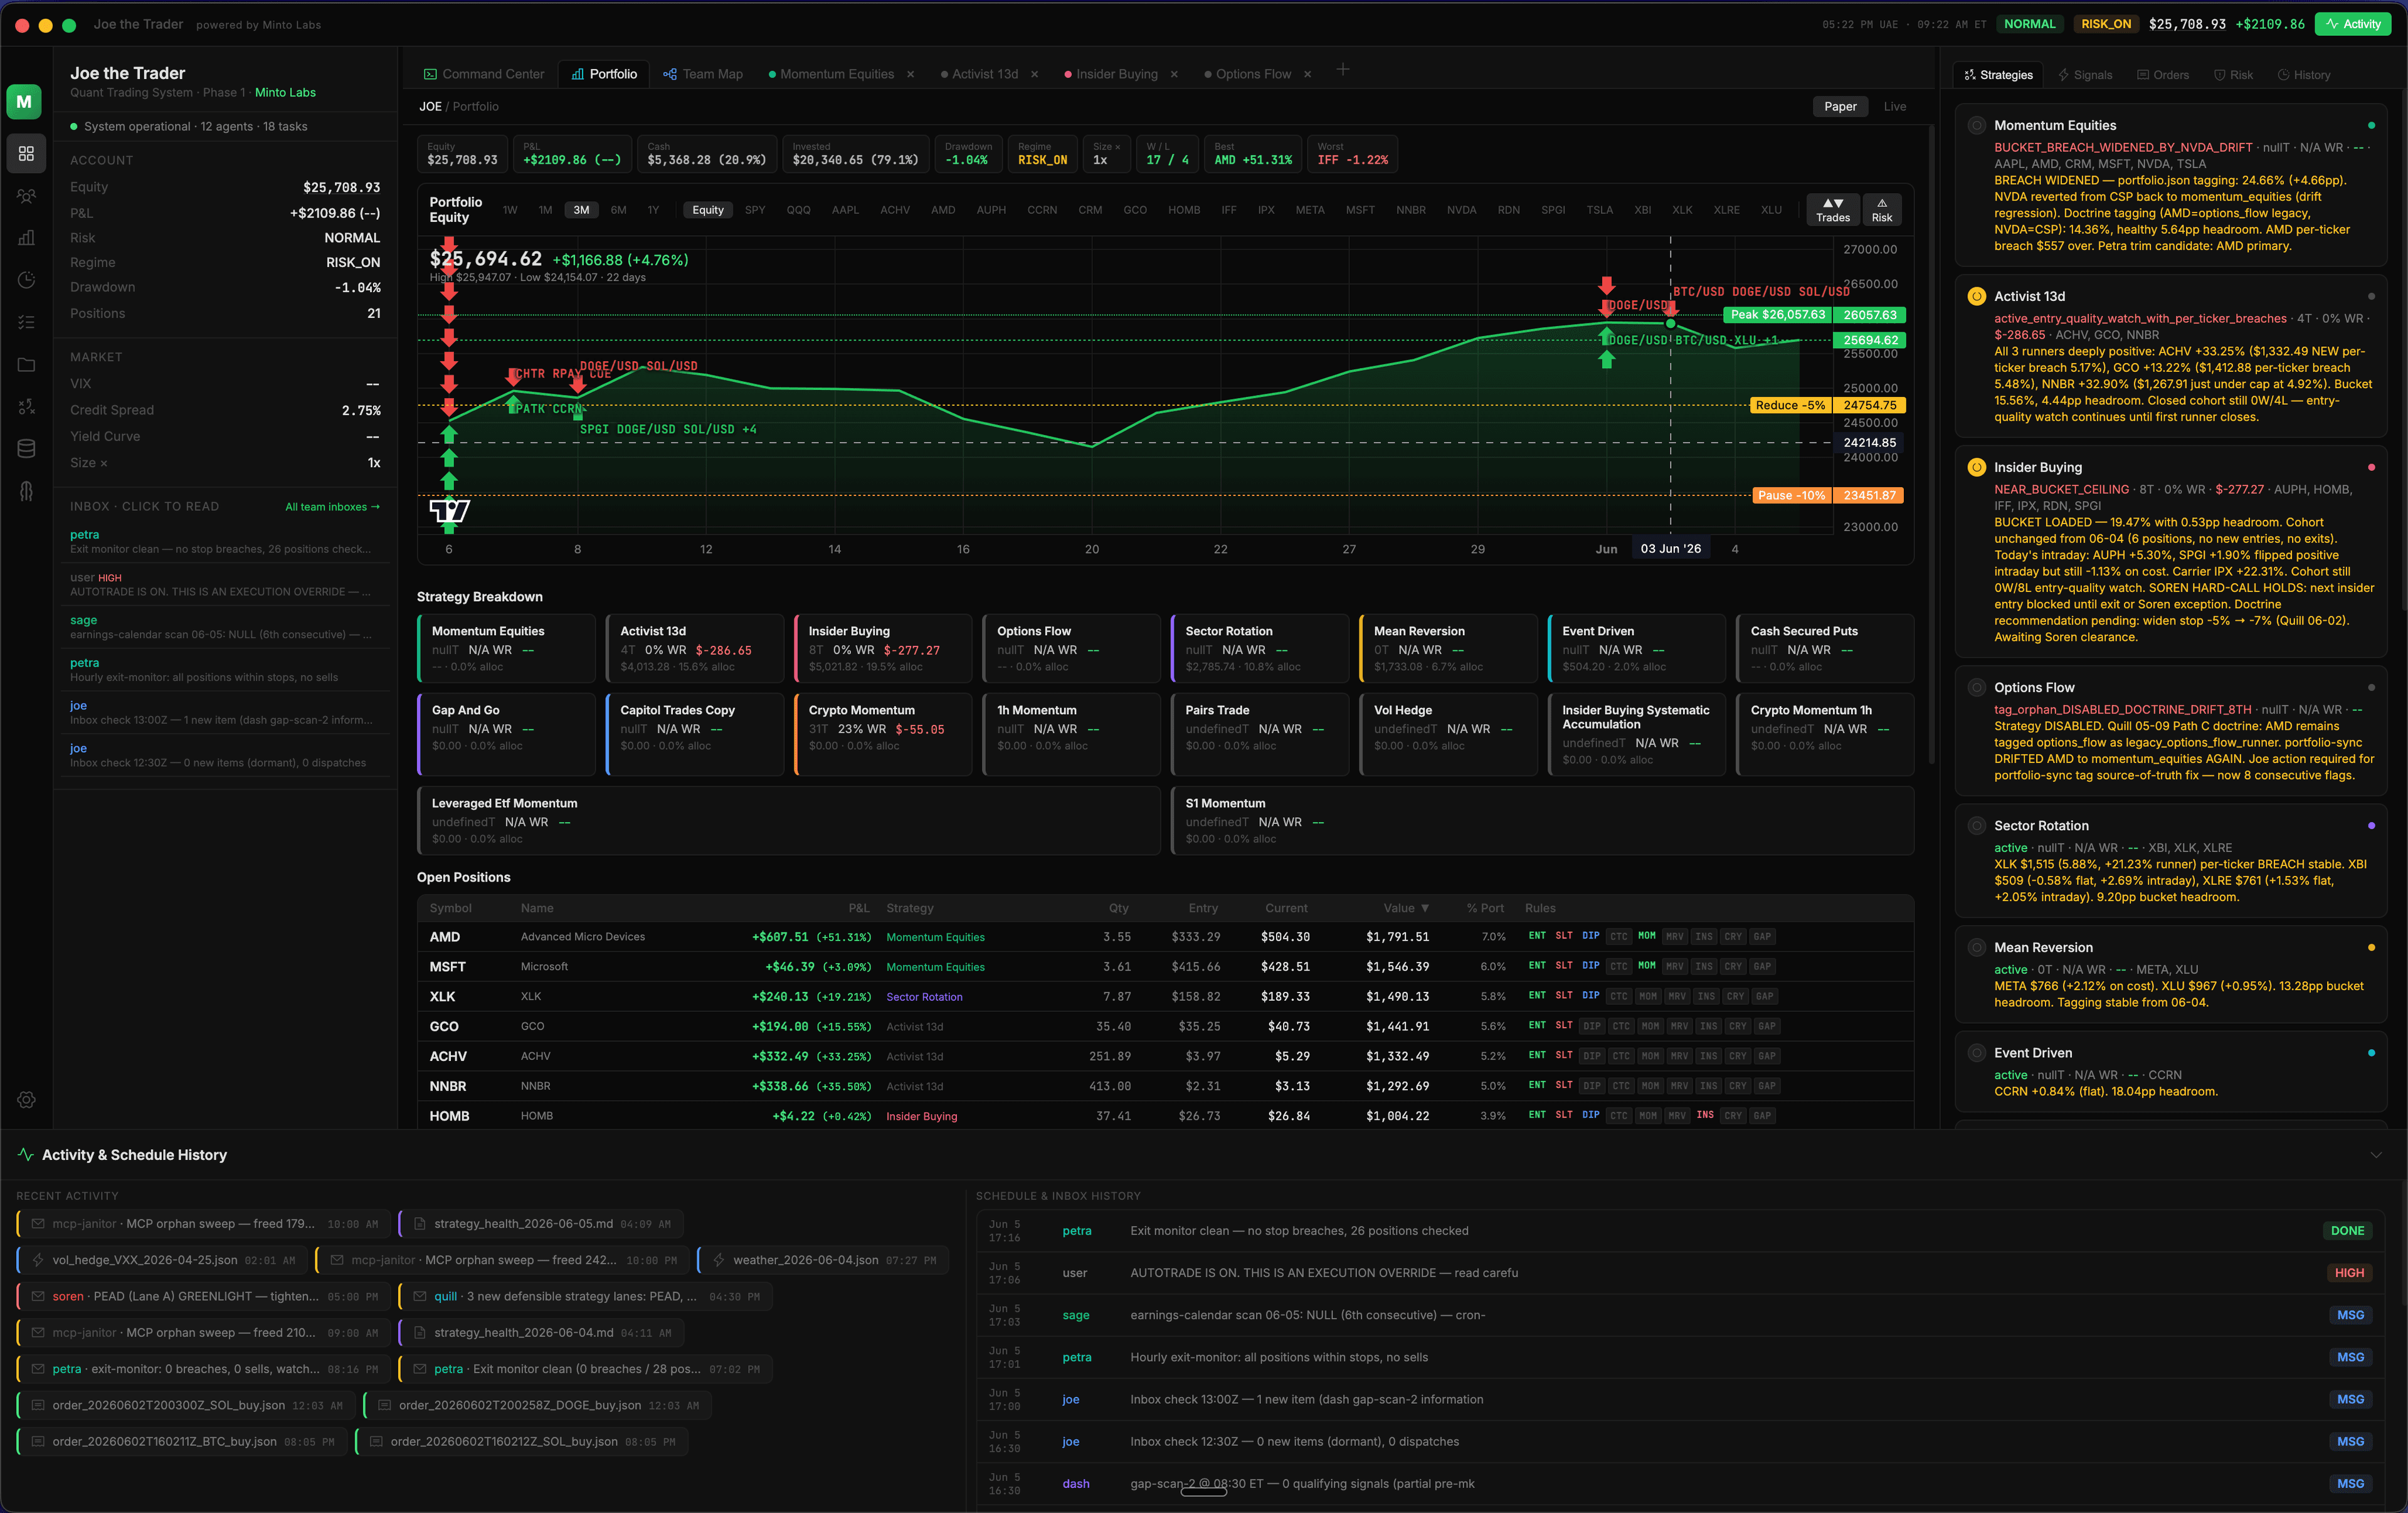Open the database icon in sidebar
This screenshot has height=1513, width=2408.
(x=26, y=448)
